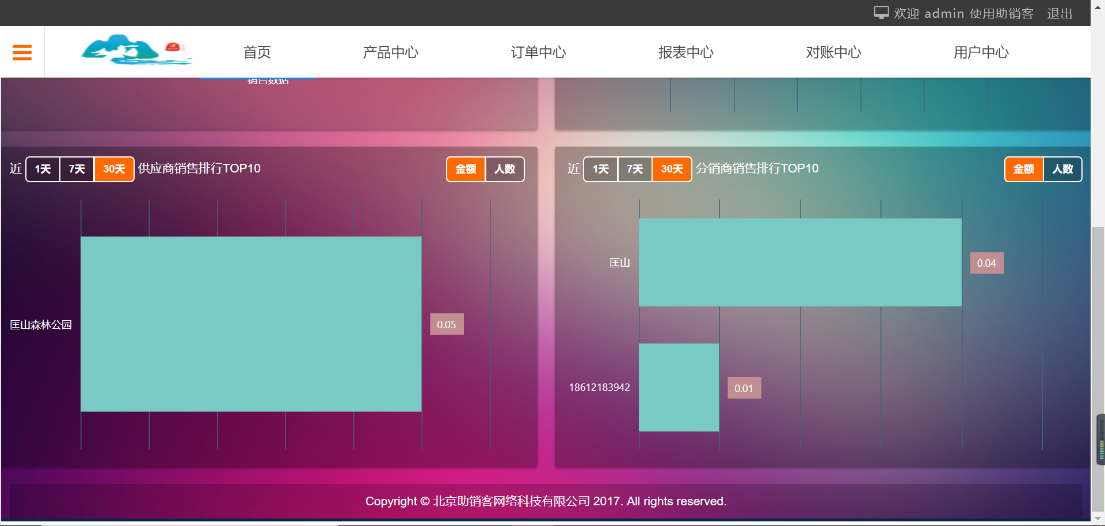Open the hamburger sidebar menu
This screenshot has width=1105, height=526.
(x=22, y=52)
